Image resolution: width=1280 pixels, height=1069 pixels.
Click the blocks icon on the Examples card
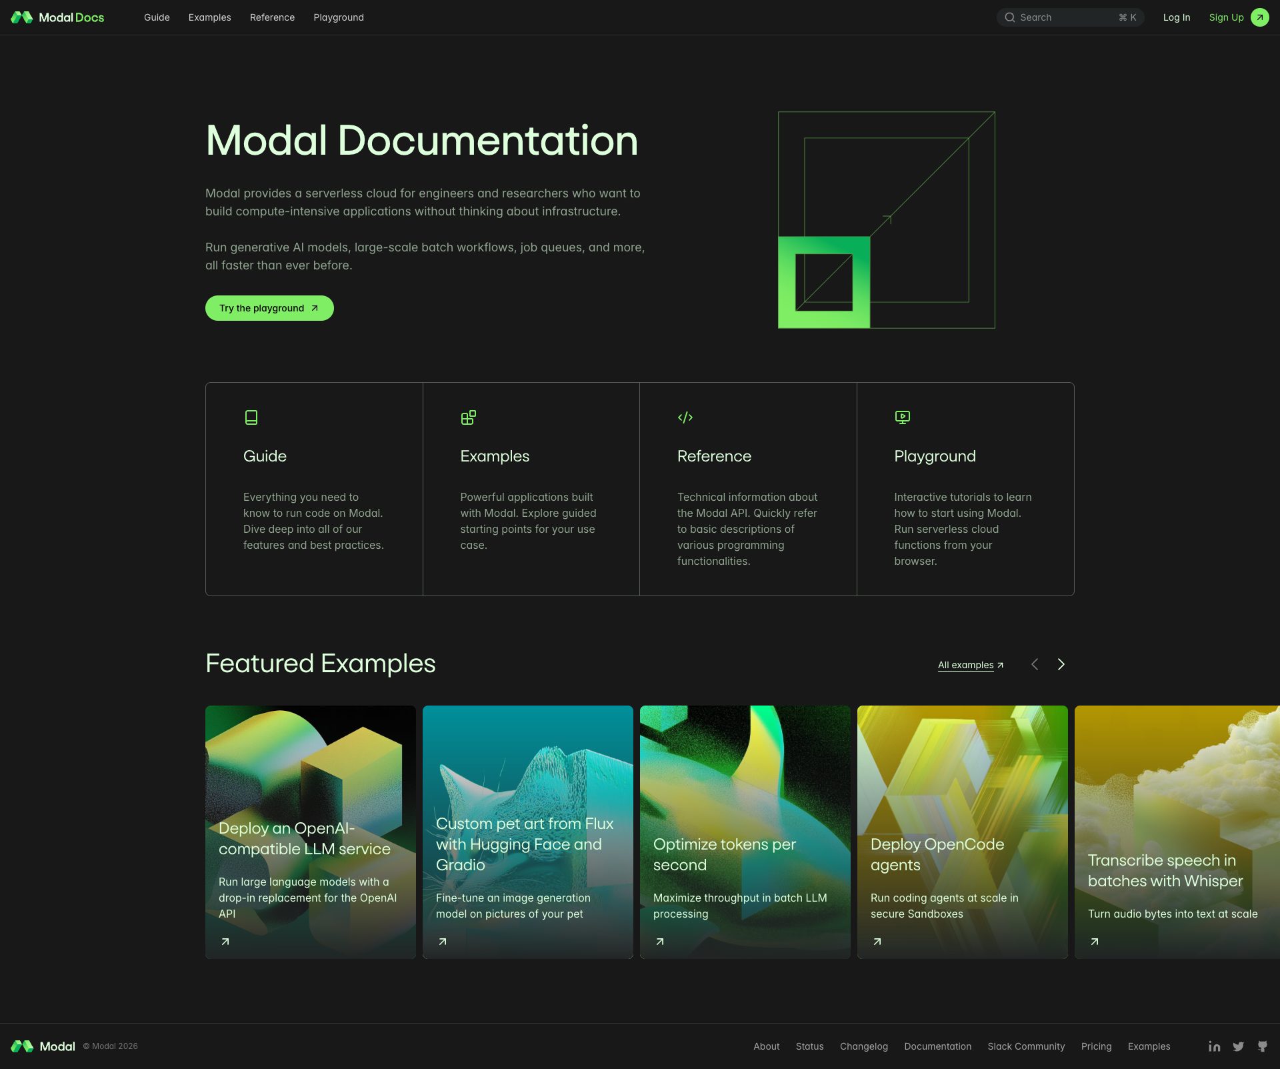coord(468,417)
